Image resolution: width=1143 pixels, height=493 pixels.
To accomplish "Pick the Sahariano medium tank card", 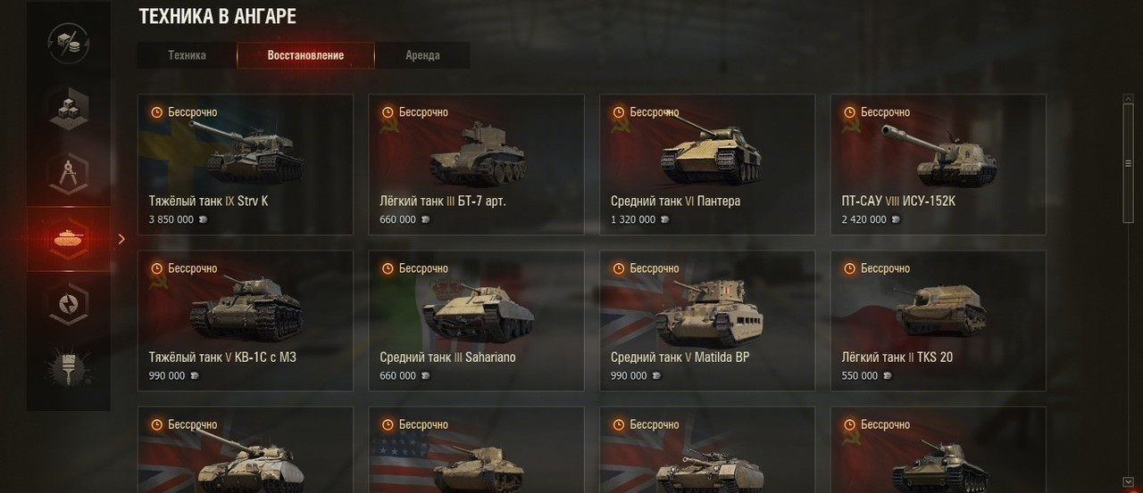I will point(477,321).
